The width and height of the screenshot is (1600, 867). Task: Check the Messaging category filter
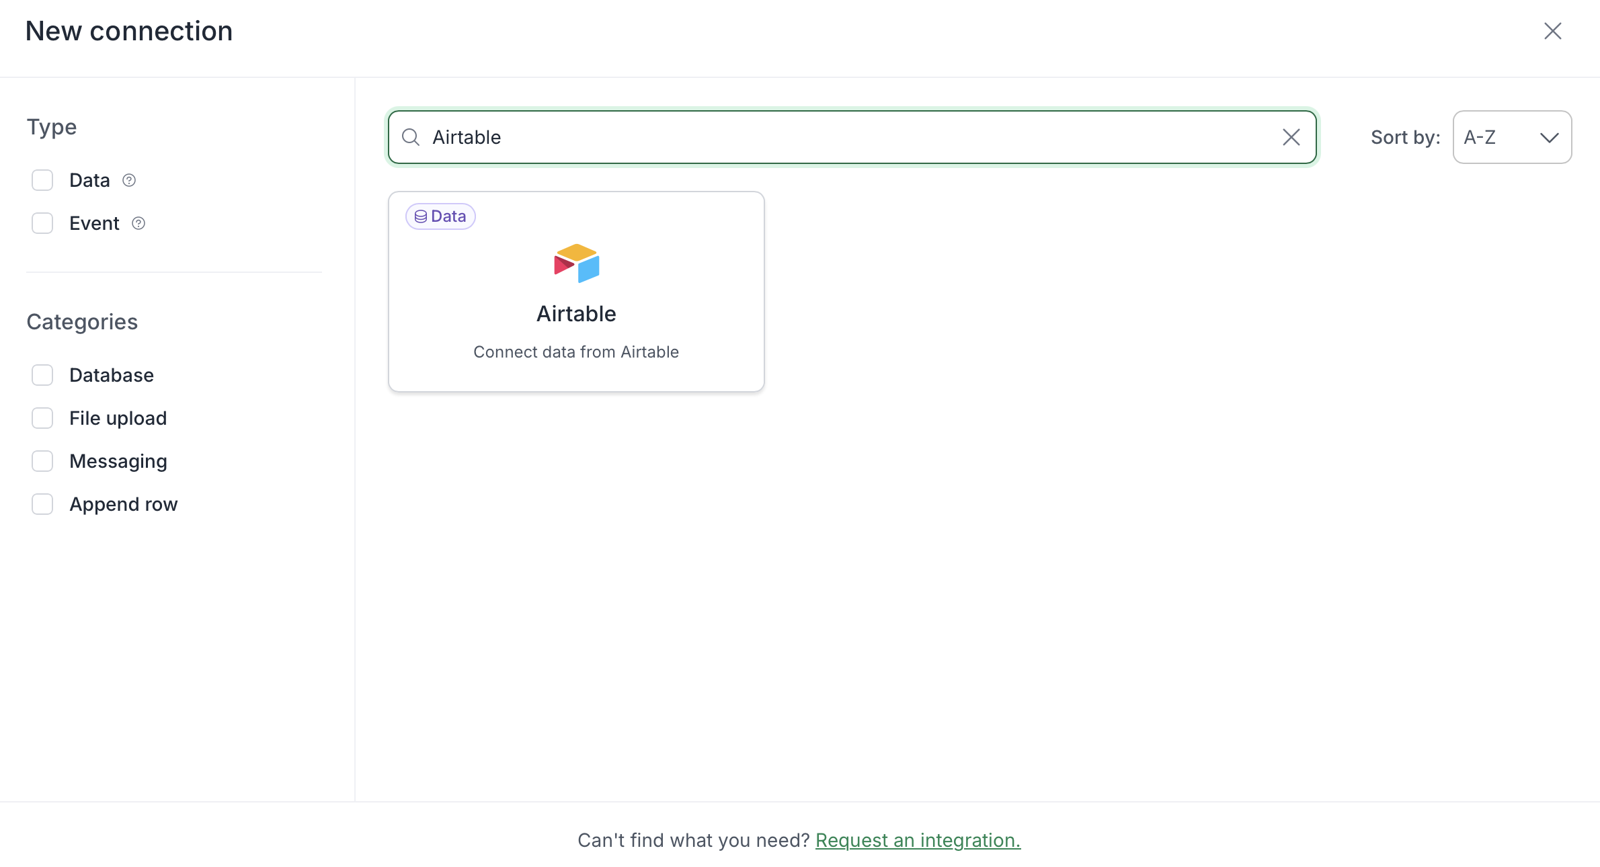tap(42, 461)
